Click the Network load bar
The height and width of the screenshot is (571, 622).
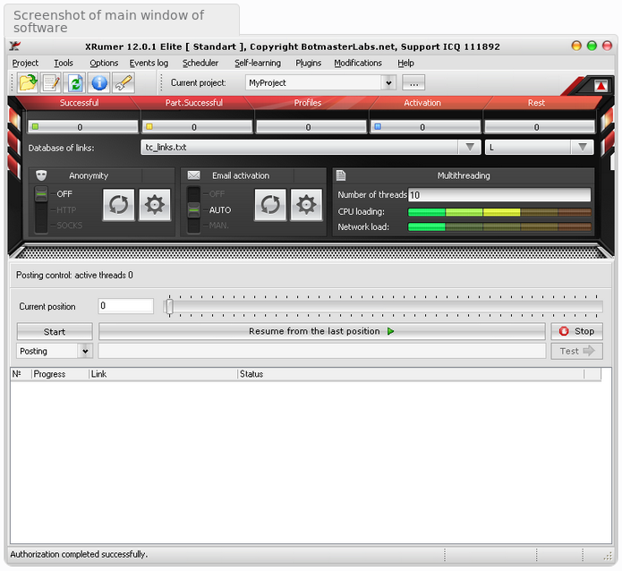[499, 227]
